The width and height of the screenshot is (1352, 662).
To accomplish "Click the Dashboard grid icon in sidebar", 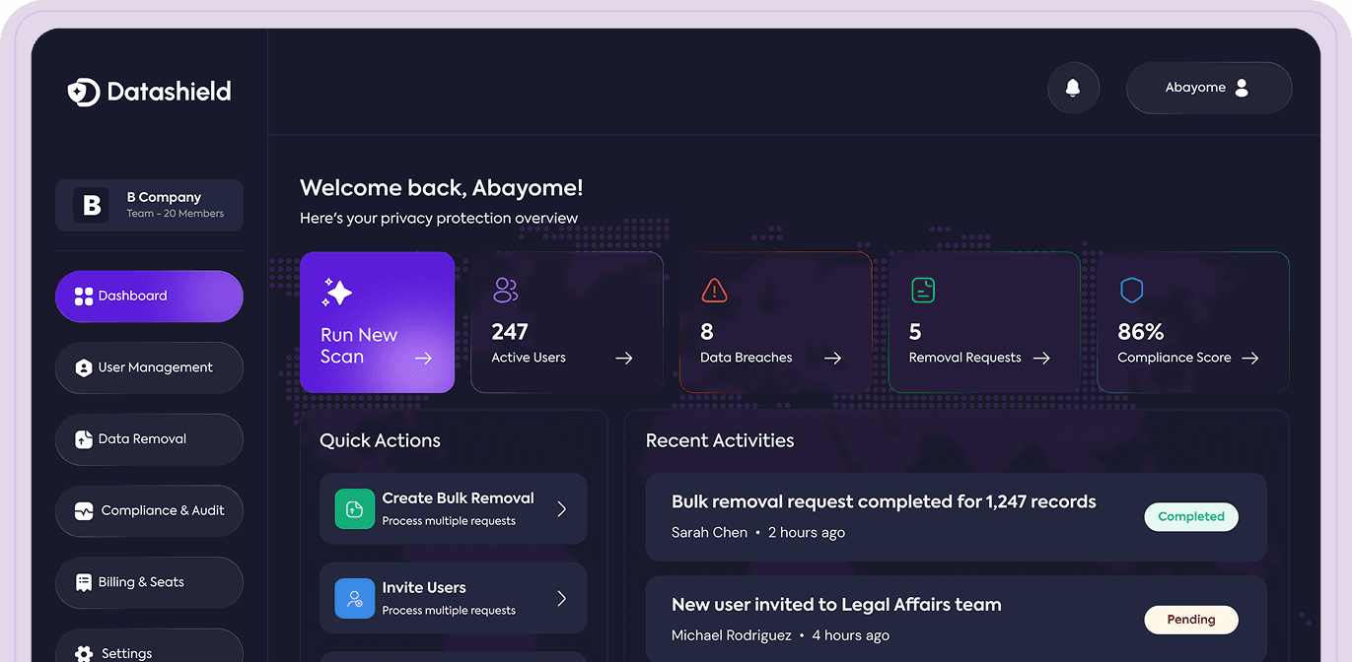I will [x=84, y=295].
